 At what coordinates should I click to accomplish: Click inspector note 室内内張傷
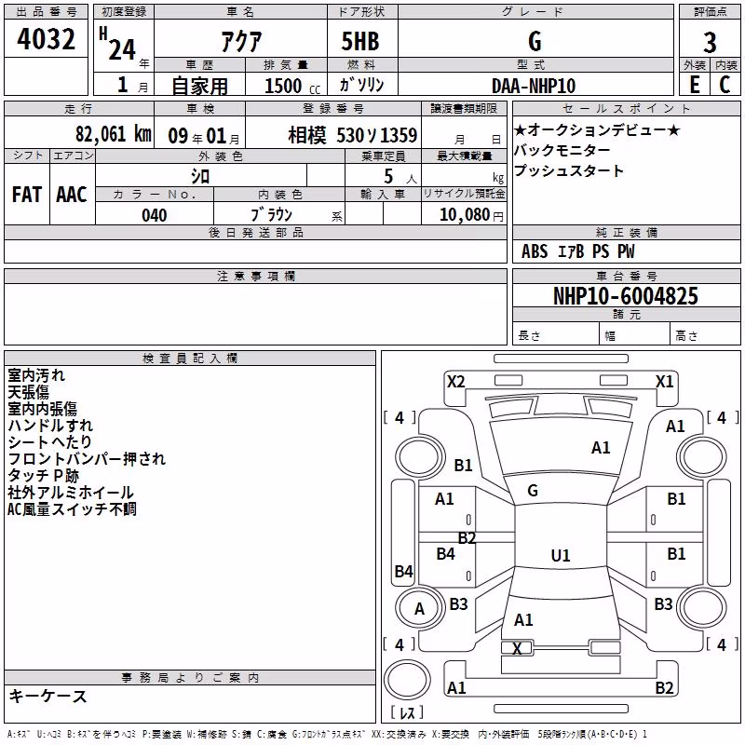coord(42,409)
